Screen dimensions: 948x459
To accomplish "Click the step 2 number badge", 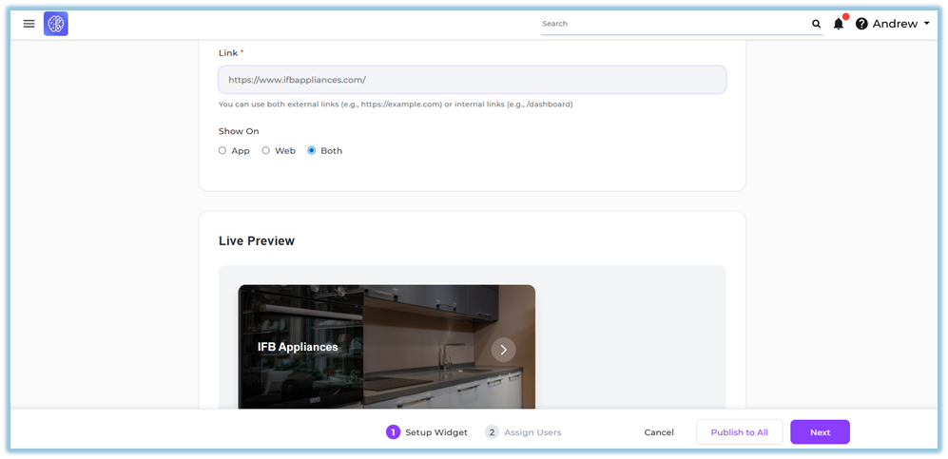I will coord(492,432).
